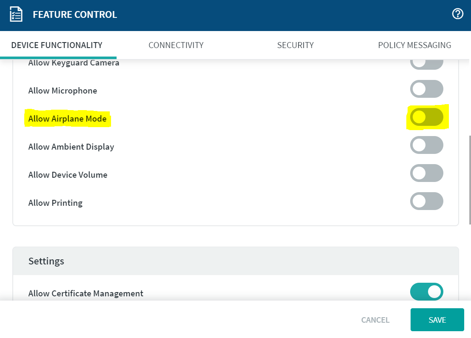The width and height of the screenshot is (471, 338).
Task: Click the Feature Control checklist icon
Action: click(x=16, y=14)
